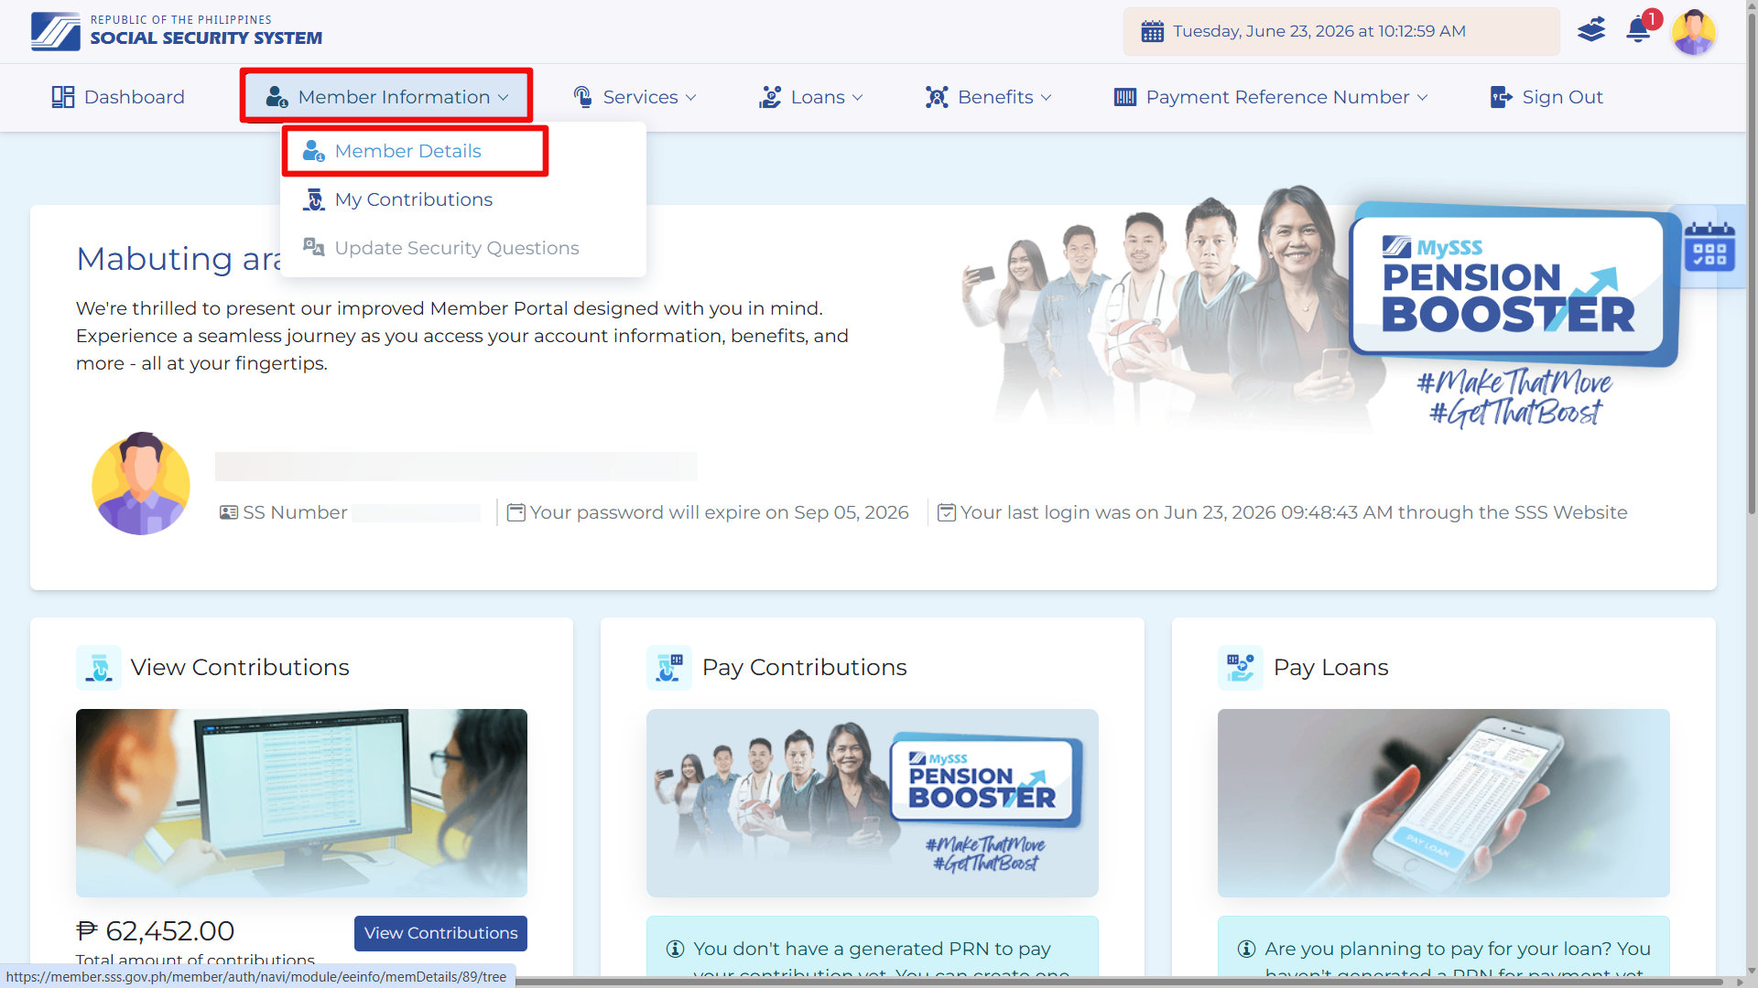Click the Loans hand-holding-person icon
Image resolution: width=1758 pixels, height=988 pixels.
(770, 97)
